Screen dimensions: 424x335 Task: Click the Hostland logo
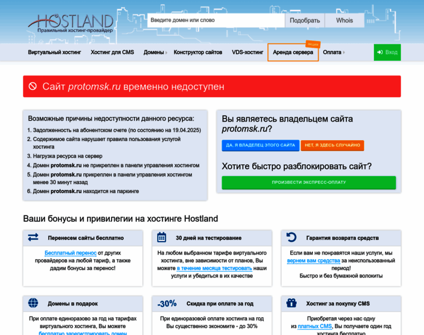pos(71,23)
